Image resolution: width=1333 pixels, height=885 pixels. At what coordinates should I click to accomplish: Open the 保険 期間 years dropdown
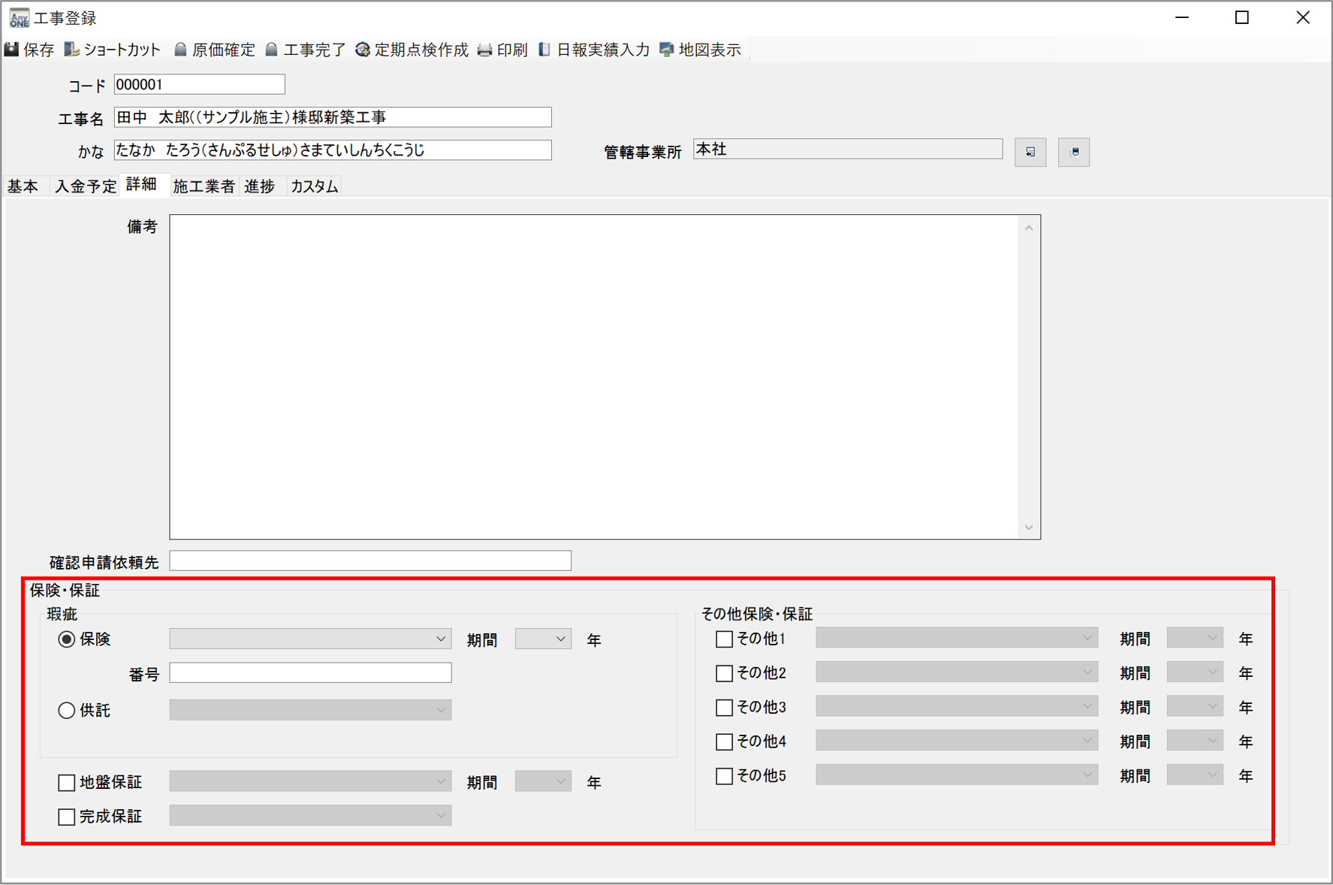[560, 639]
